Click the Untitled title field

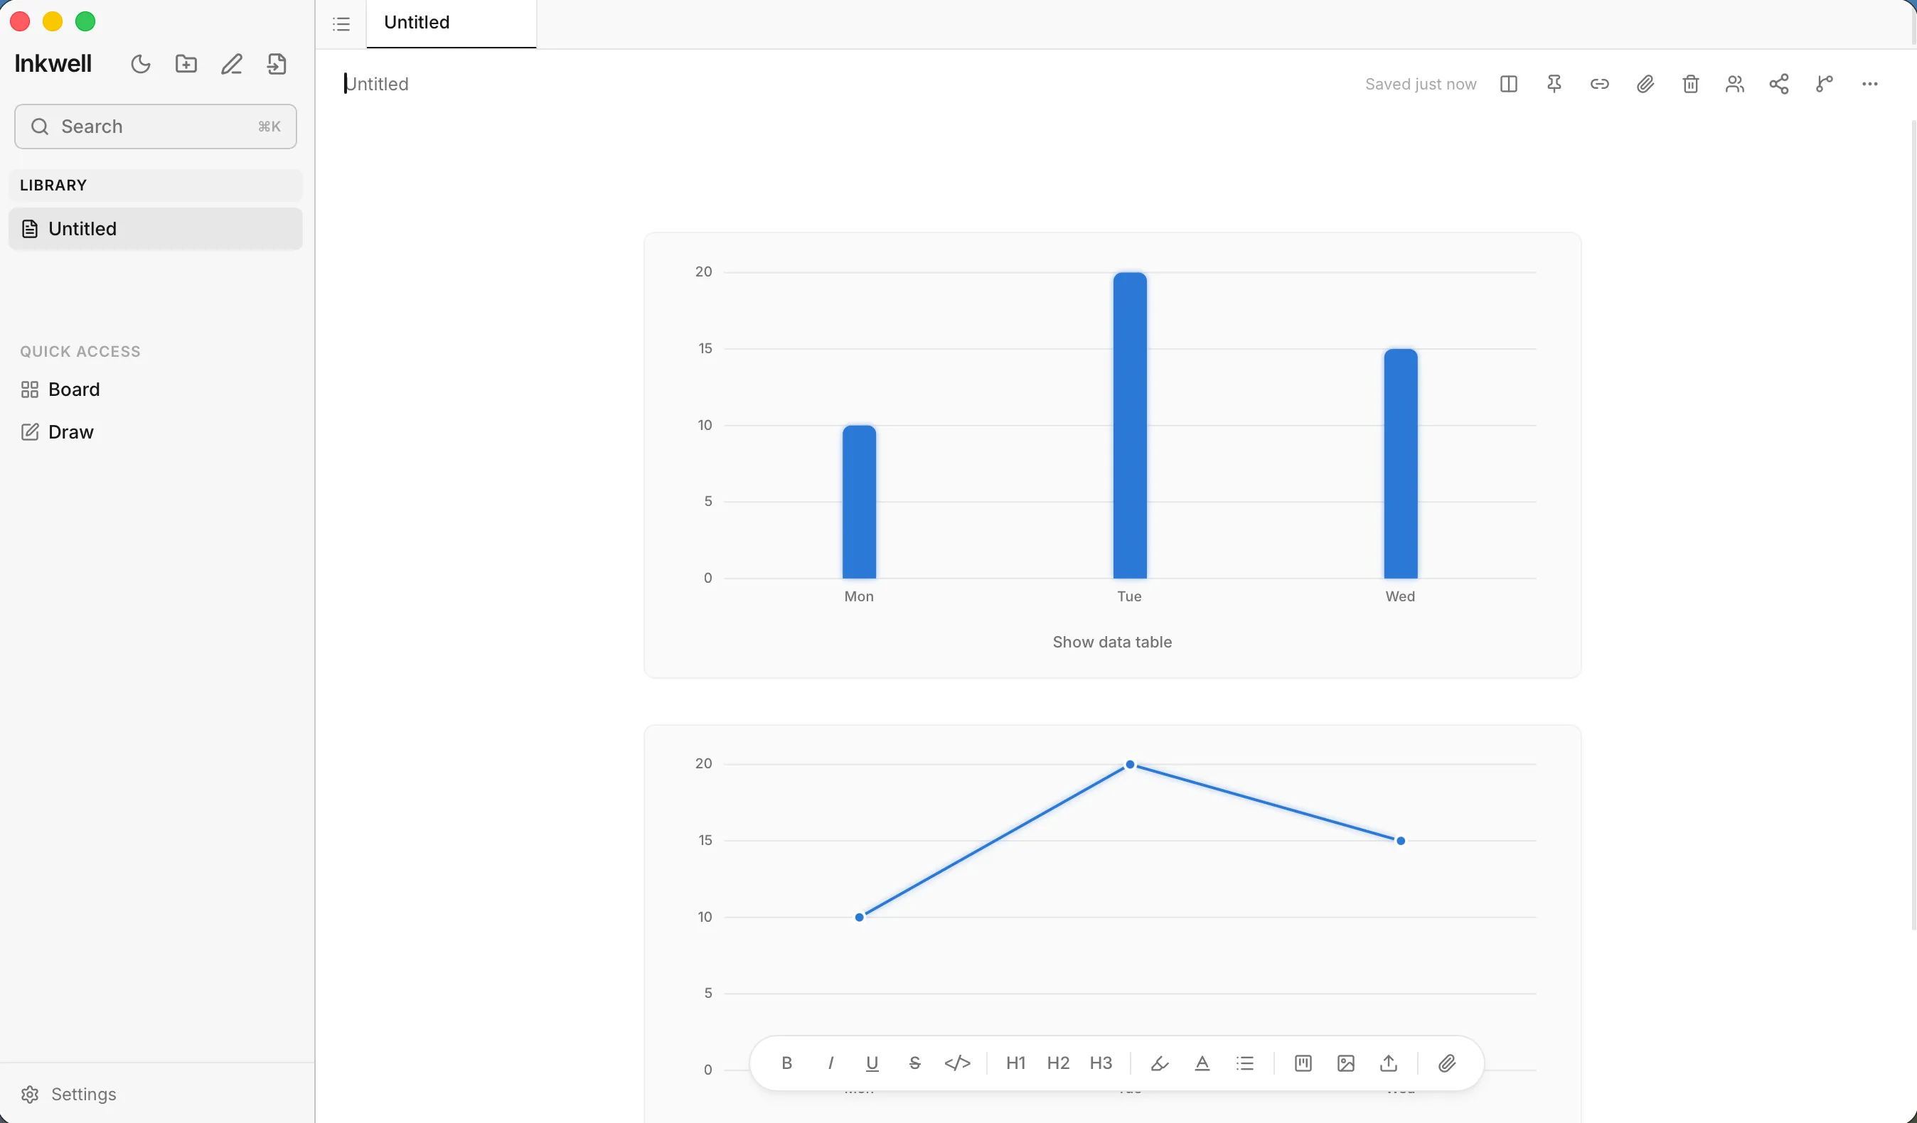coord(377,84)
